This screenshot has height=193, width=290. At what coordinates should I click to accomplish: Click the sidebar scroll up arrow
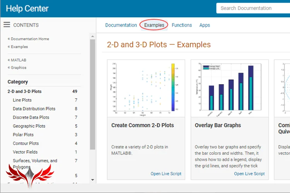click(93, 36)
